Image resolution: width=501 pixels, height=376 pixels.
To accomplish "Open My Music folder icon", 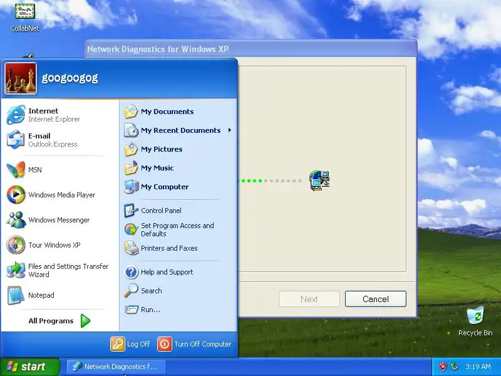I will tap(131, 168).
